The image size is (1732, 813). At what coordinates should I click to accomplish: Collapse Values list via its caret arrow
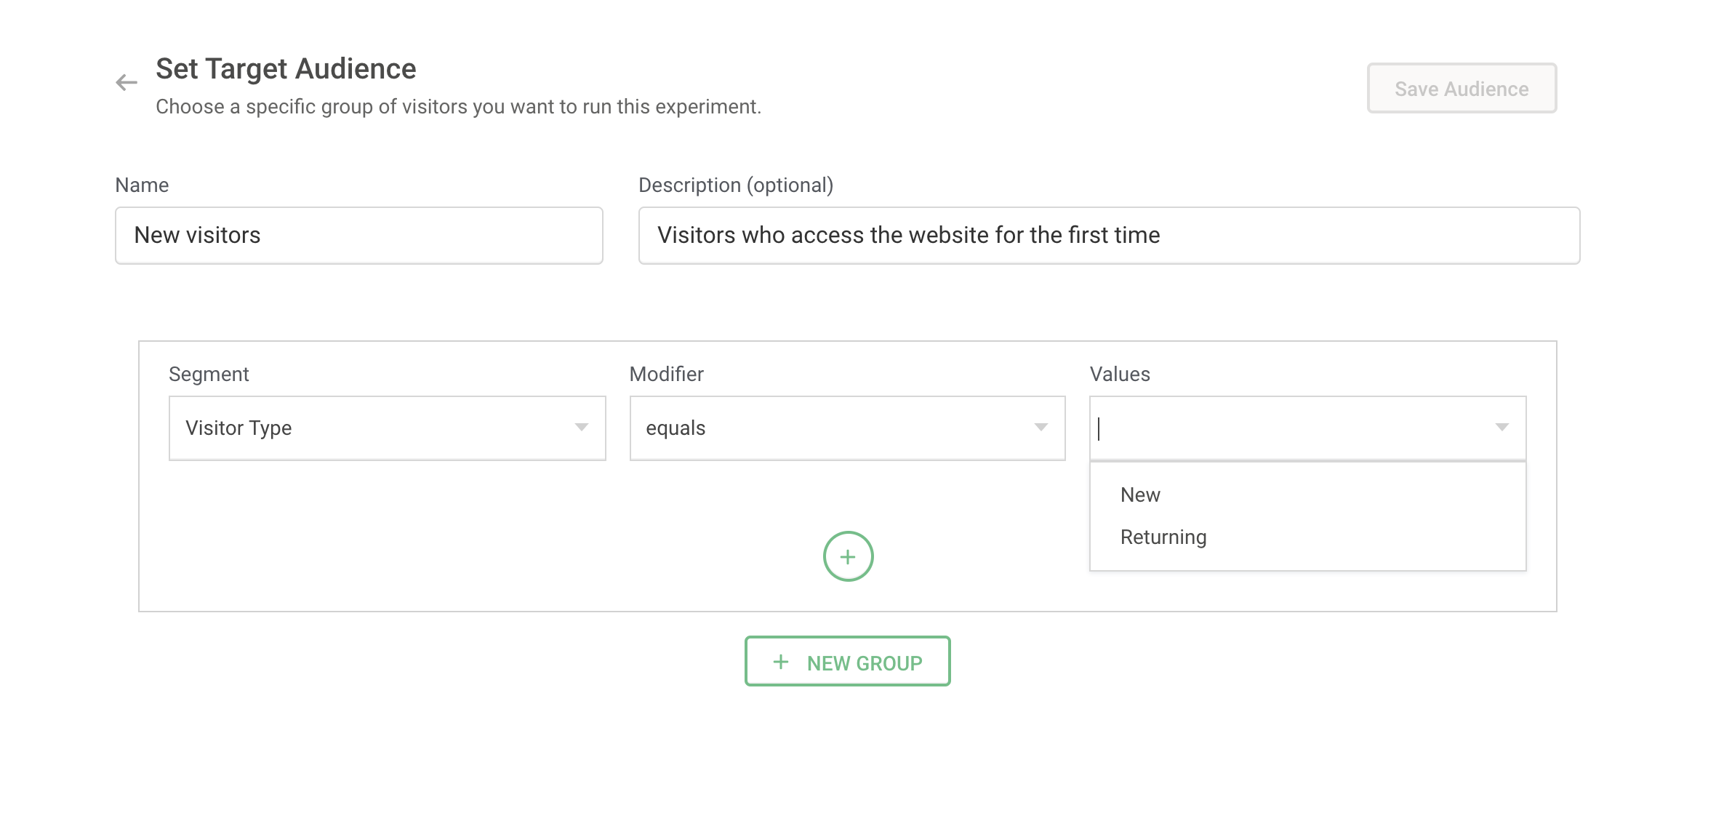(1502, 428)
